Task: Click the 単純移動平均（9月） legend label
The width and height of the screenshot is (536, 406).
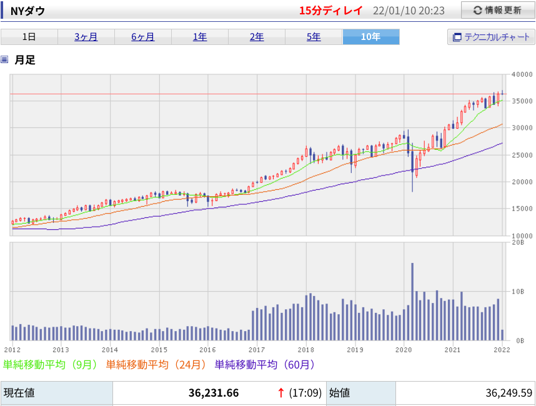Action: (50, 365)
